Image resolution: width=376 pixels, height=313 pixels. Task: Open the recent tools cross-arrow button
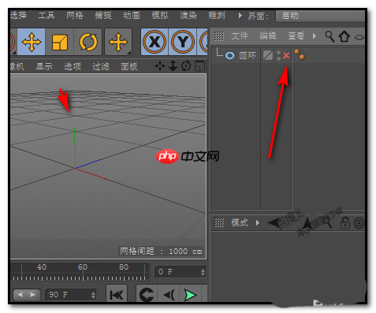[x=118, y=42]
